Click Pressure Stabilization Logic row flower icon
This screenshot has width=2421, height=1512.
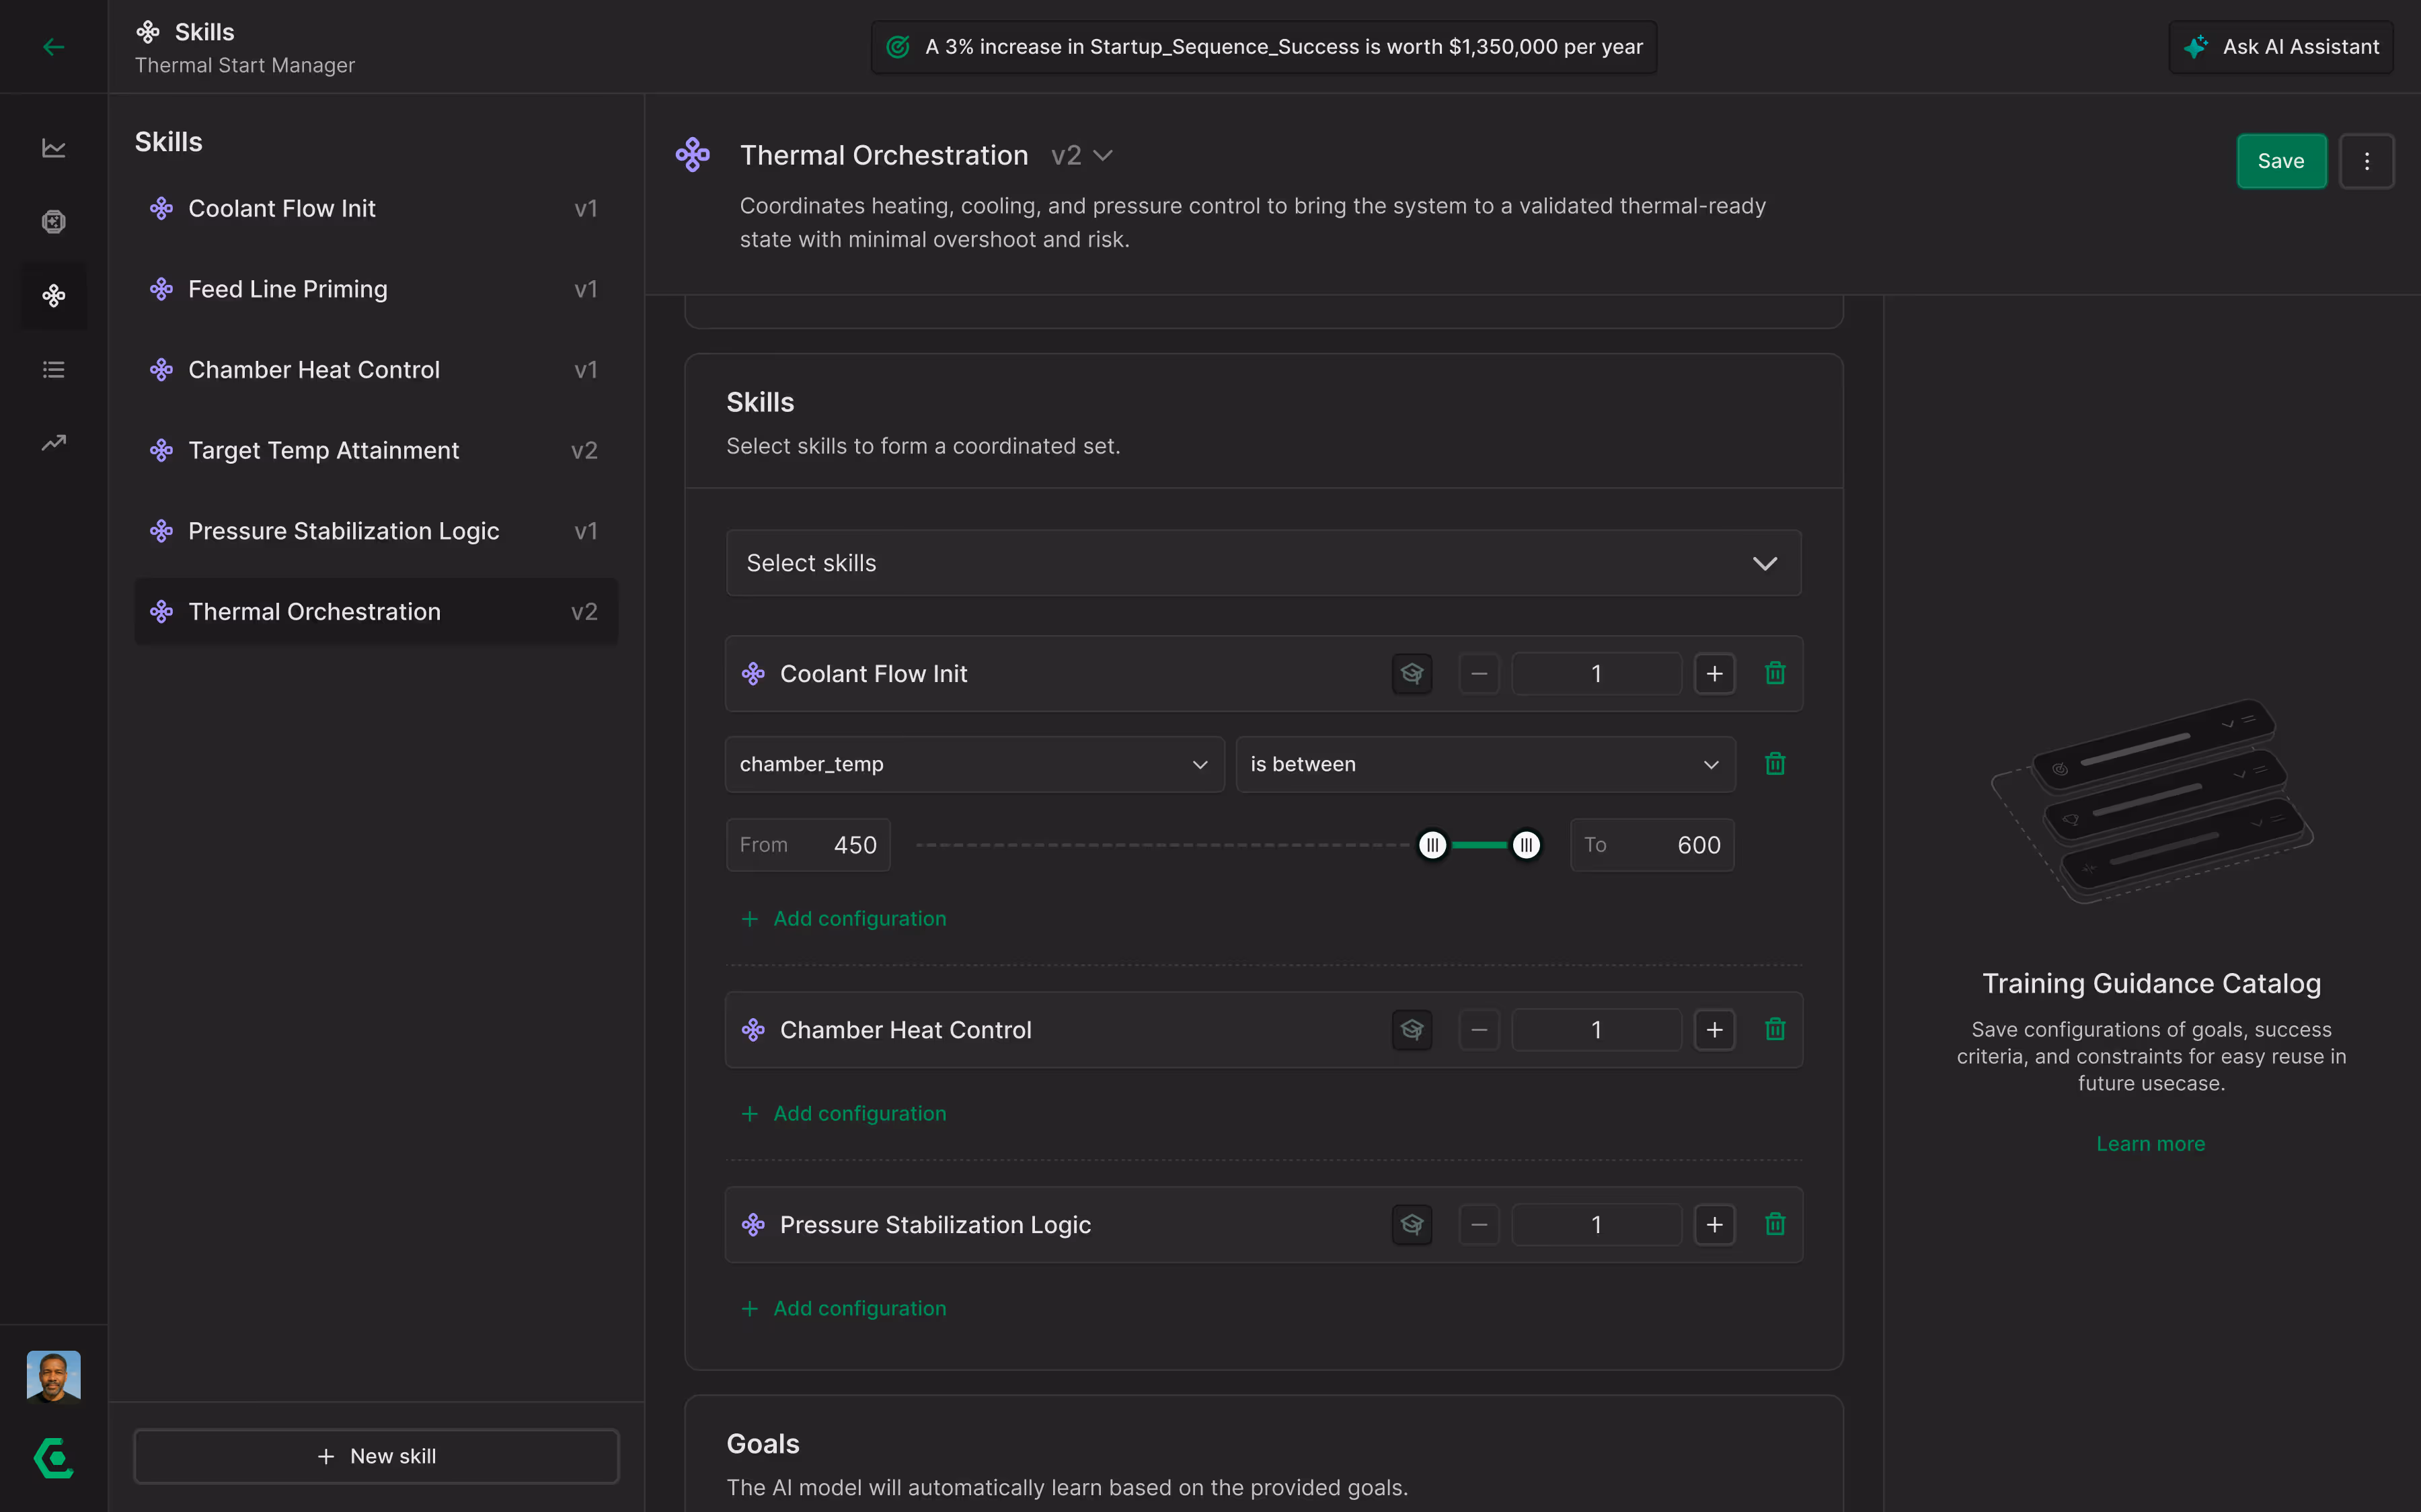pos(753,1224)
